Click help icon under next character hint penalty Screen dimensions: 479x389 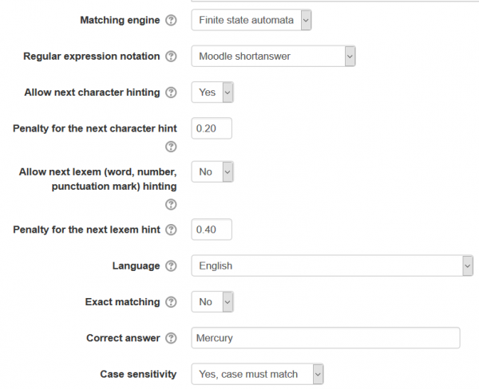171,147
